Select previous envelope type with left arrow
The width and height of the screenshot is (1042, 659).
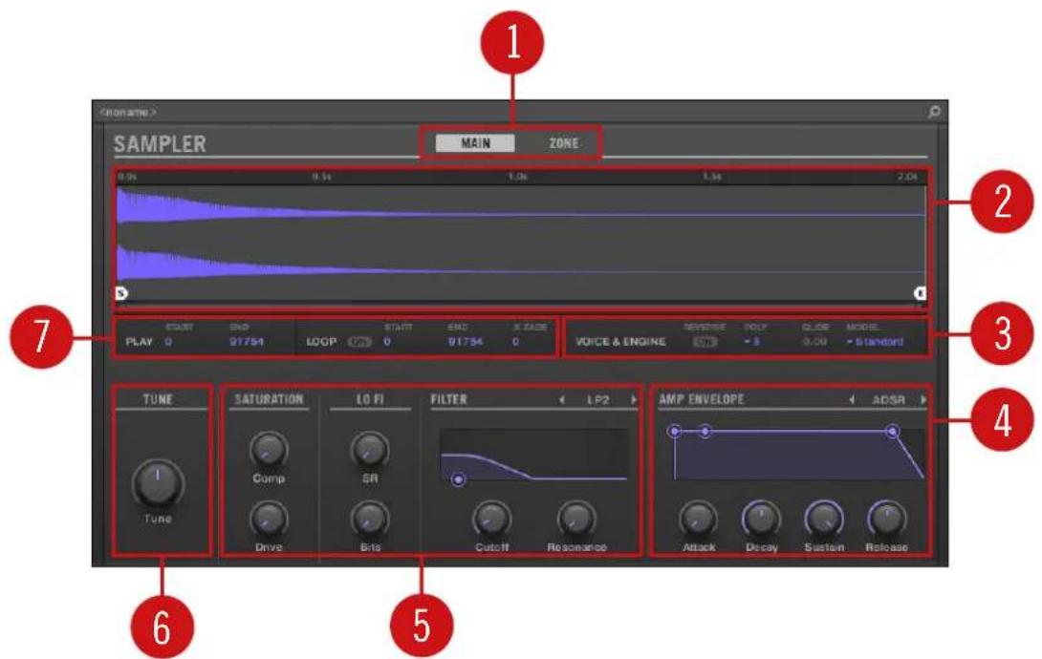[x=851, y=399]
